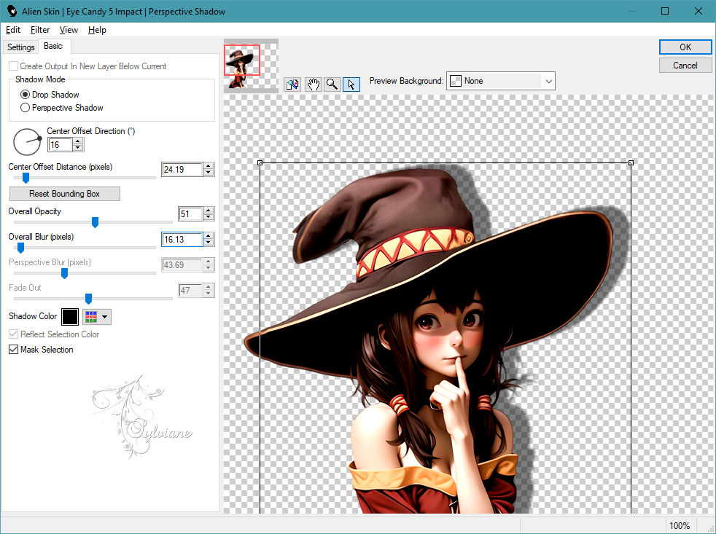
Task: Close the Eye Candy dialog window
Action: pos(699,11)
